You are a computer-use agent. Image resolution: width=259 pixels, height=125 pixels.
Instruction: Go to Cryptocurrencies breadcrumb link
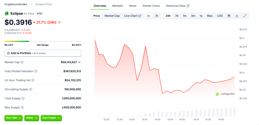16,4
